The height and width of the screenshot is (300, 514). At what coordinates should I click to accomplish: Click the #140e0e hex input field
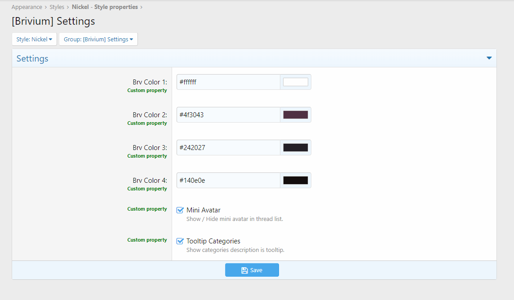coord(228,181)
